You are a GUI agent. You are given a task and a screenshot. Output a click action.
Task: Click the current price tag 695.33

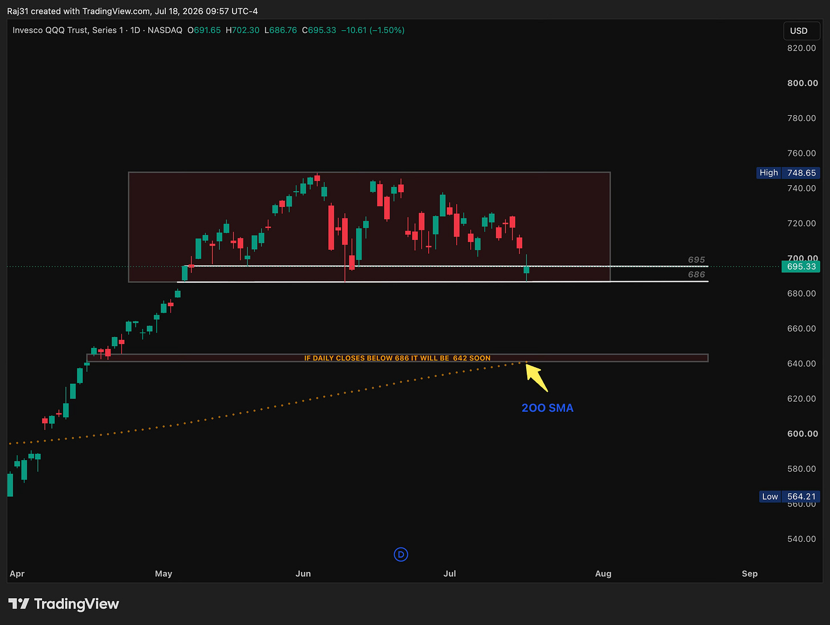pyautogui.click(x=801, y=266)
